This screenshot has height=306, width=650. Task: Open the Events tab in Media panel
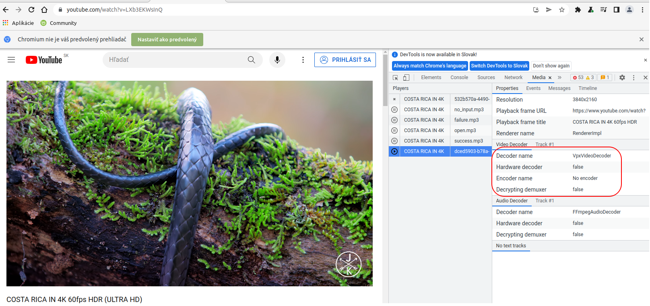point(533,88)
